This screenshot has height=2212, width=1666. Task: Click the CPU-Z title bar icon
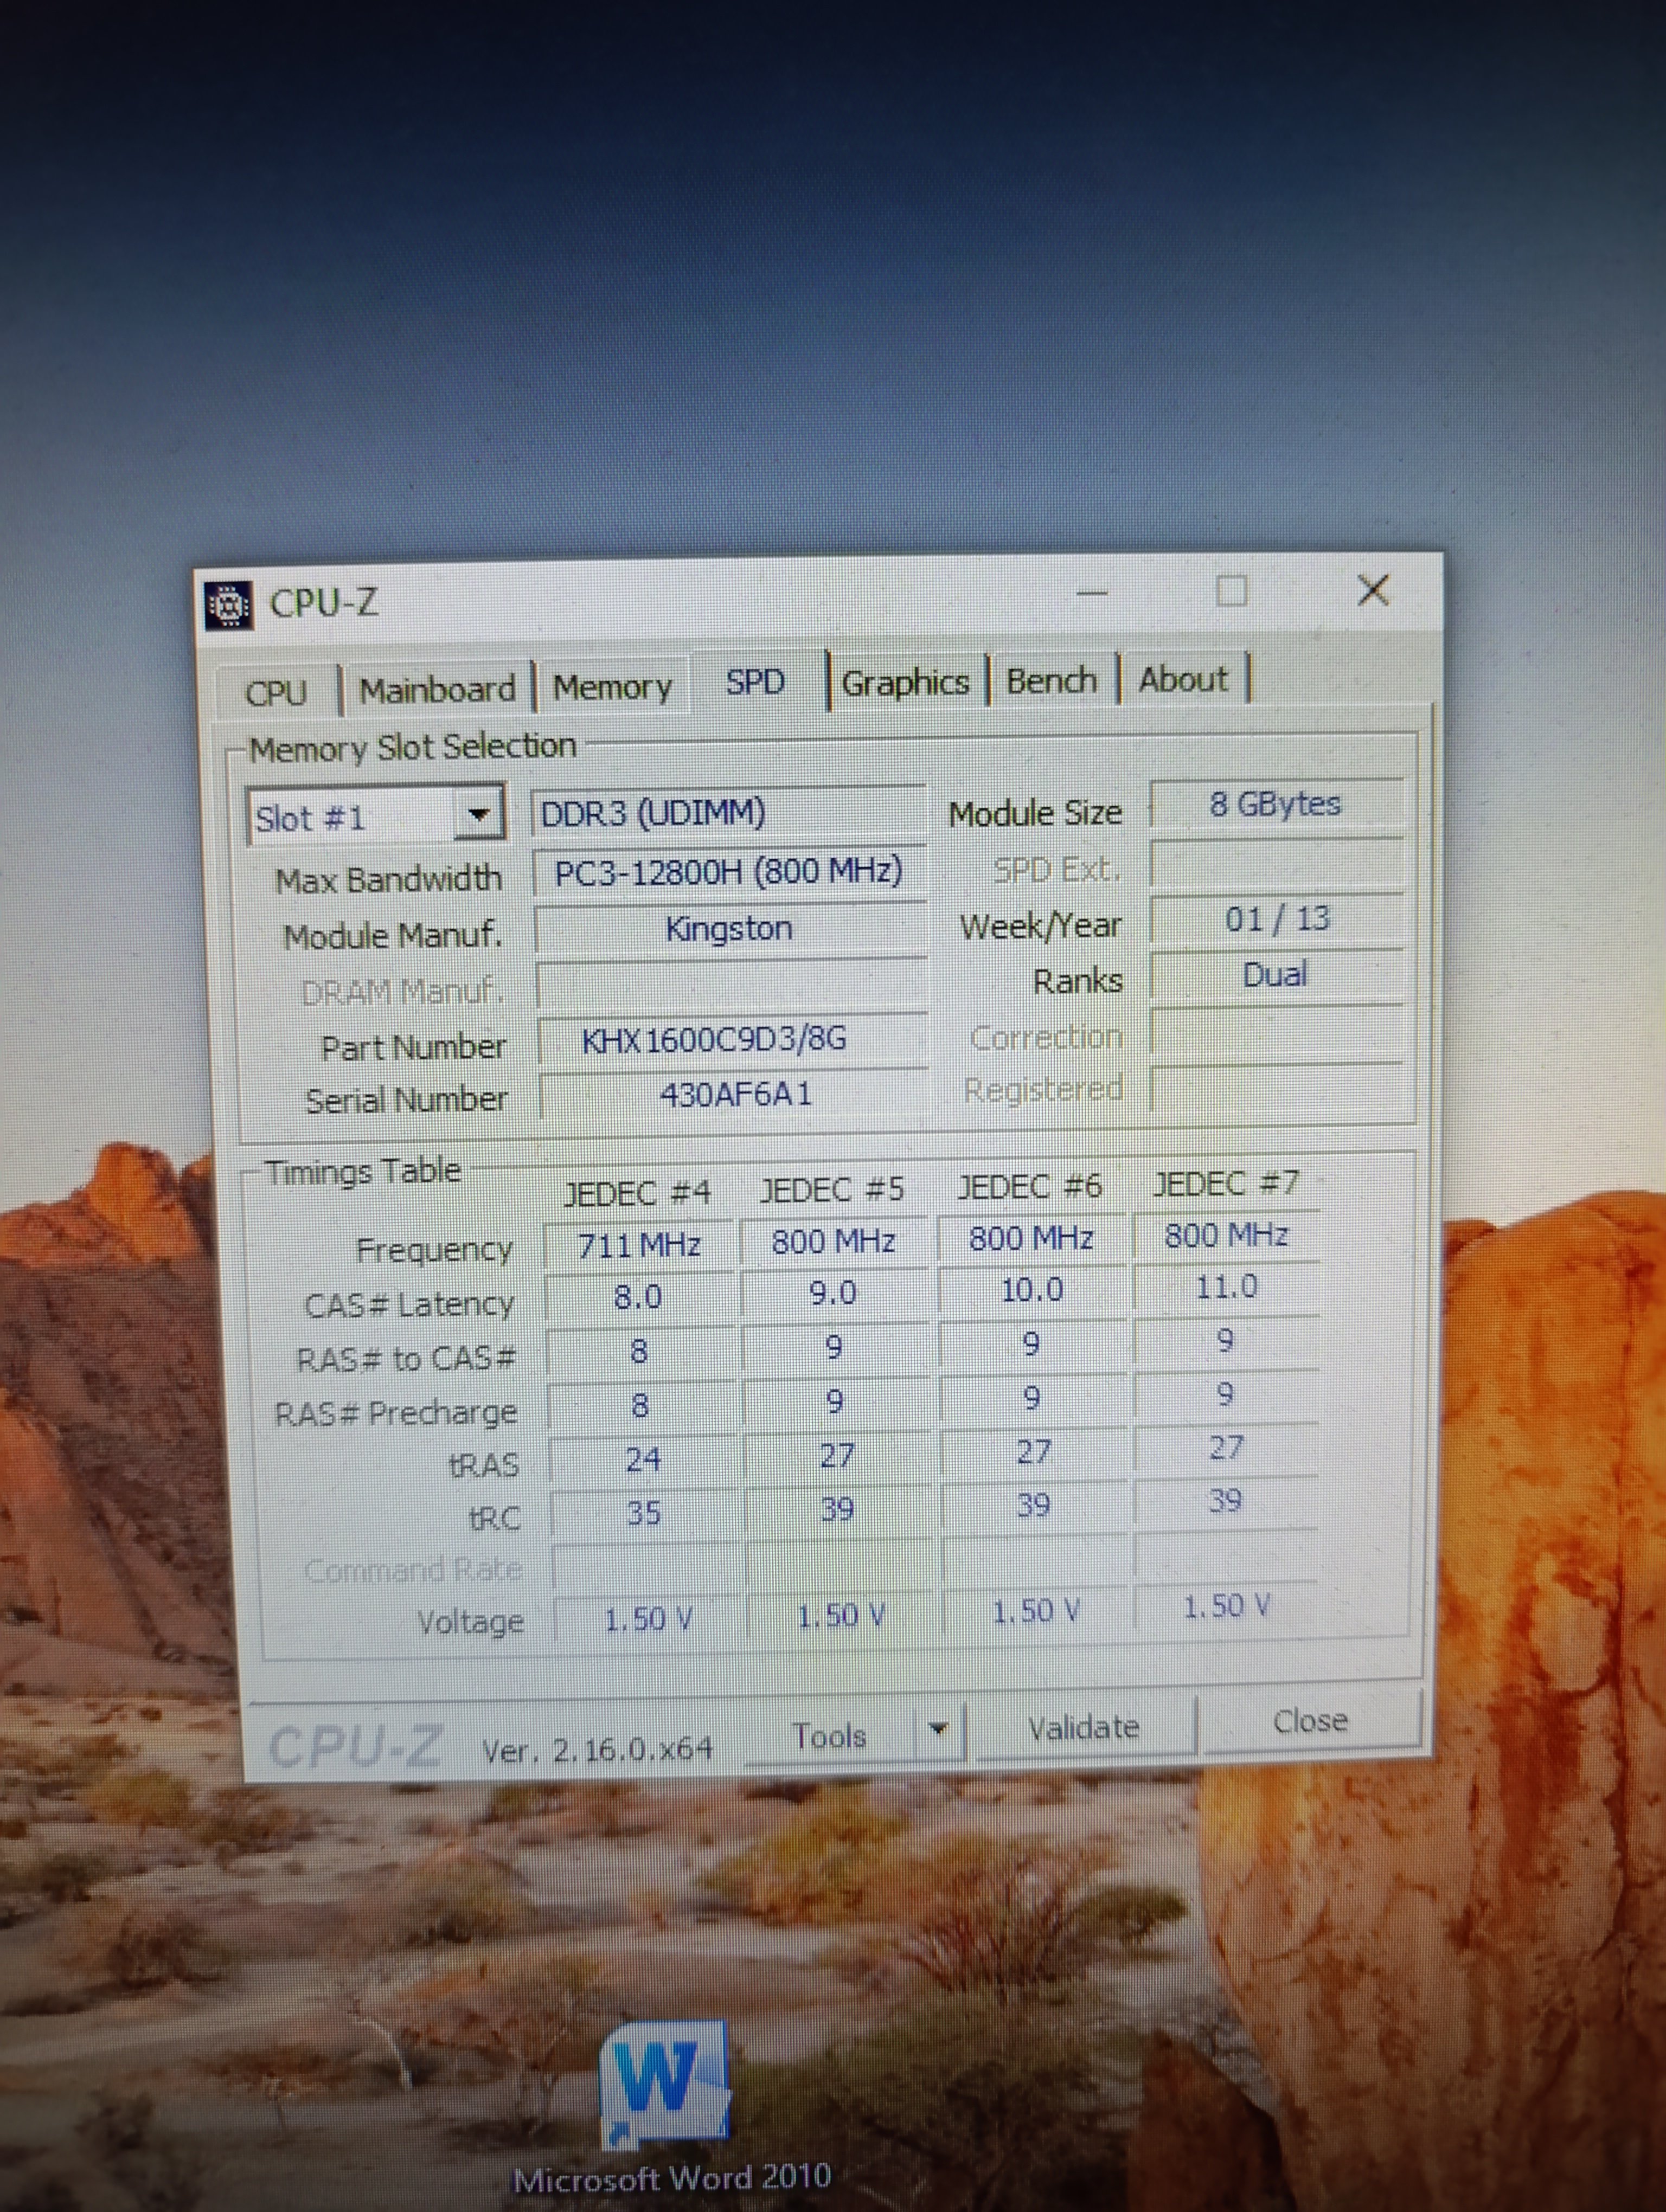[228, 604]
